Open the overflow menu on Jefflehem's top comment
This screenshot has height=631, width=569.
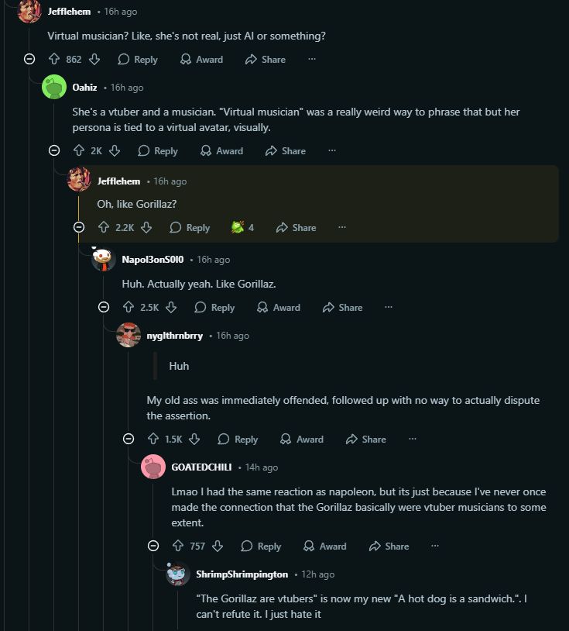point(312,59)
